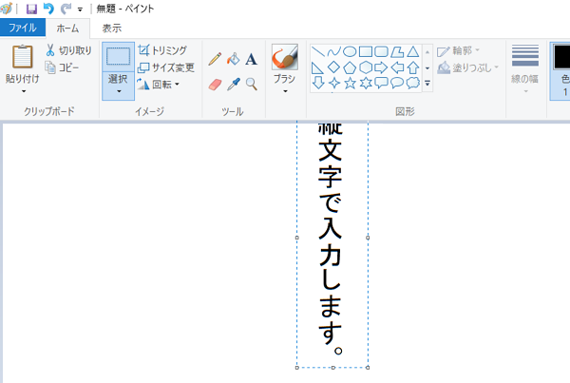Open the 線の幅 line width dropdown

click(x=525, y=68)
